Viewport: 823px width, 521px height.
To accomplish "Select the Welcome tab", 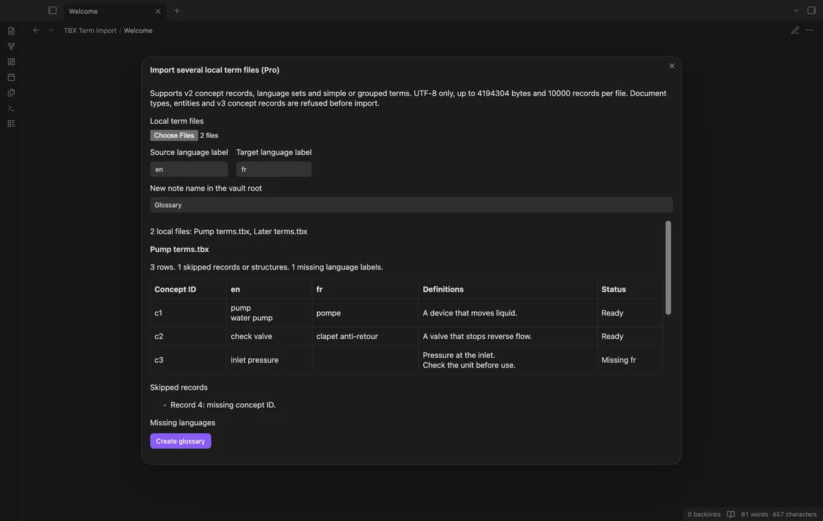I will click(115, 11).
